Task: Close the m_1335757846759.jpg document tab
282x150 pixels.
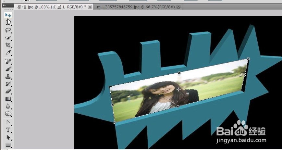Action: [178, 7]
